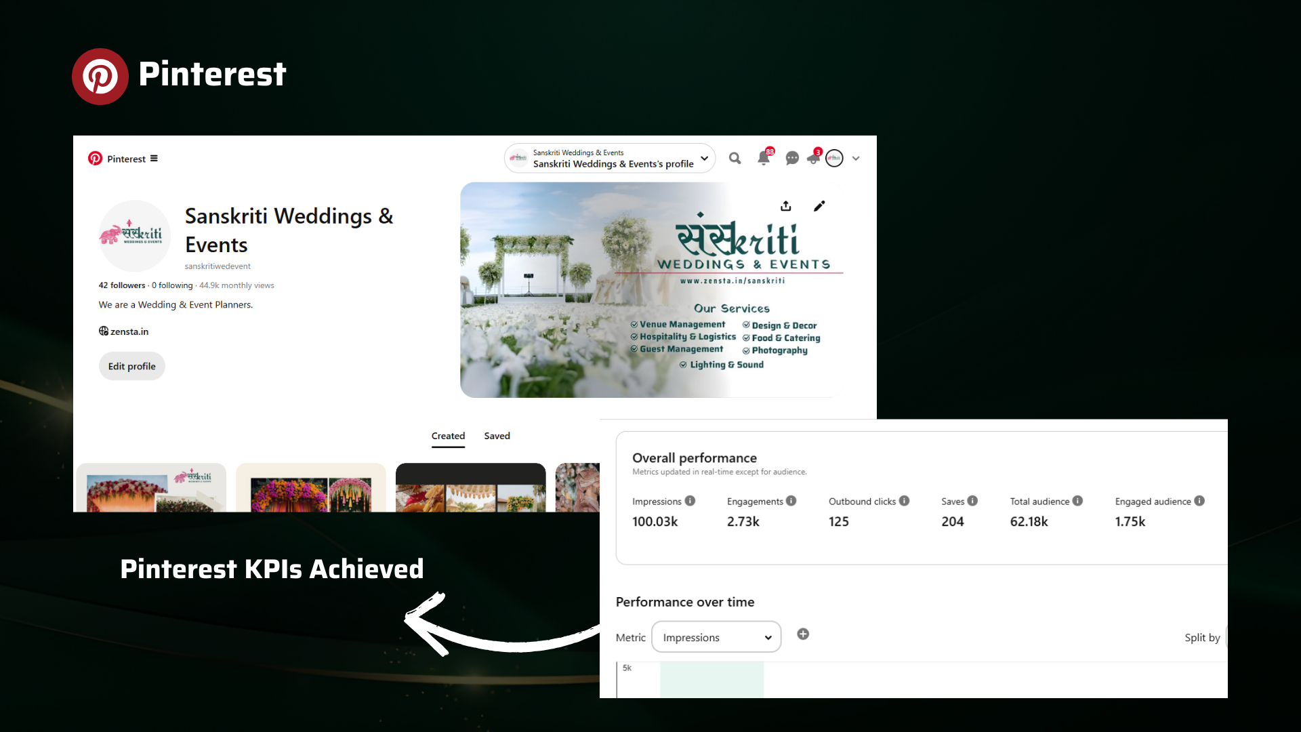1301x732 pixels.
Task: Click the 100.03k impressions value
Action: (655, 521)
